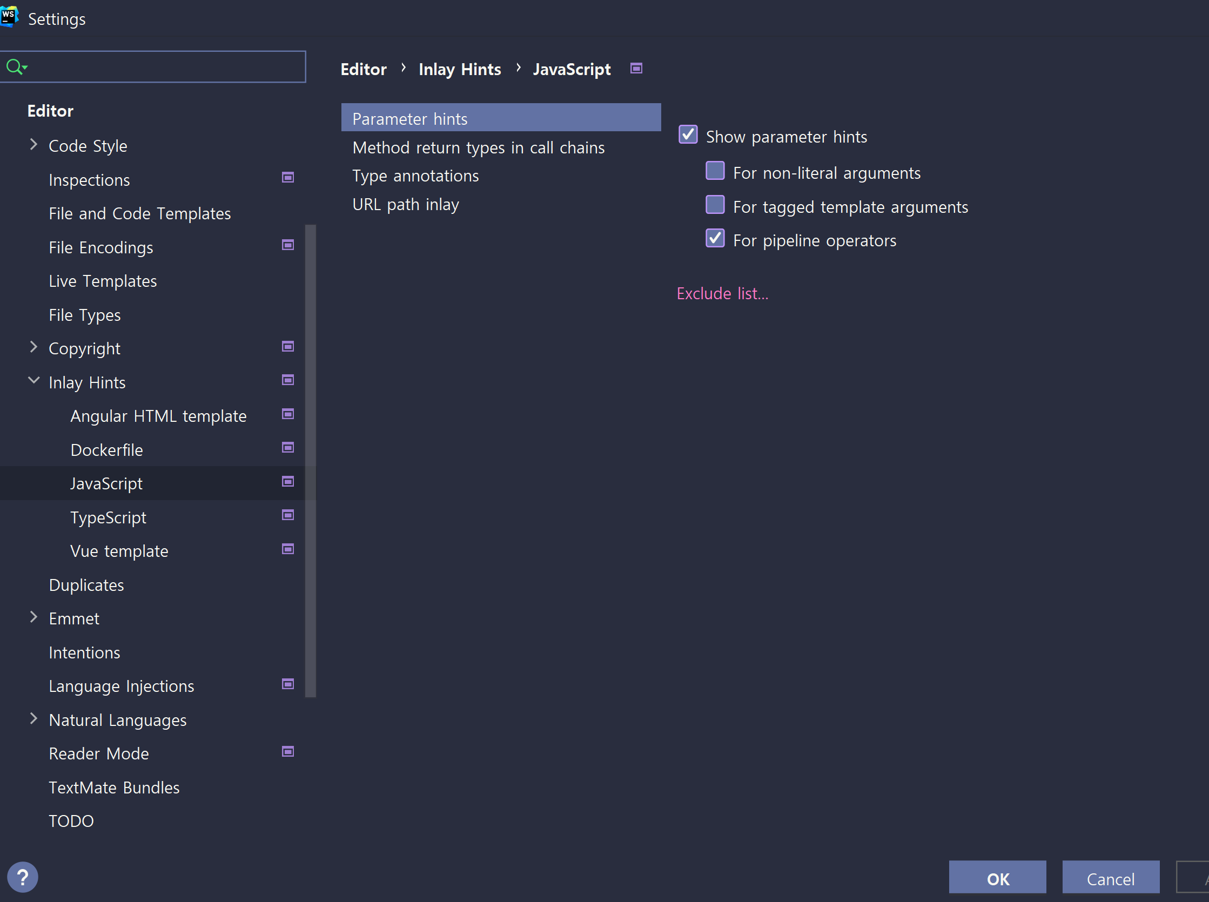Click the search magnifier icon in the search field
Image resolution: width=1209 pixels, height=902 pixels.
(x=14, y=67)
